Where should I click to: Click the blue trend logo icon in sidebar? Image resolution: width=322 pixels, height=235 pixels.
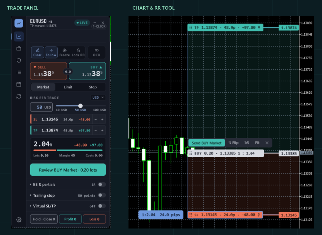[19, 23]
